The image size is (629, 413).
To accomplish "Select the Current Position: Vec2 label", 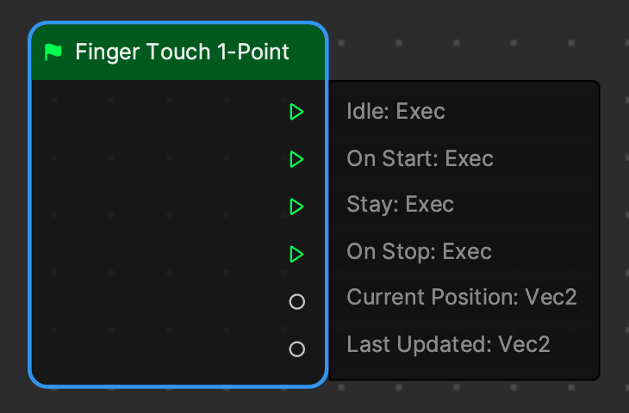I will coord(462,297).
